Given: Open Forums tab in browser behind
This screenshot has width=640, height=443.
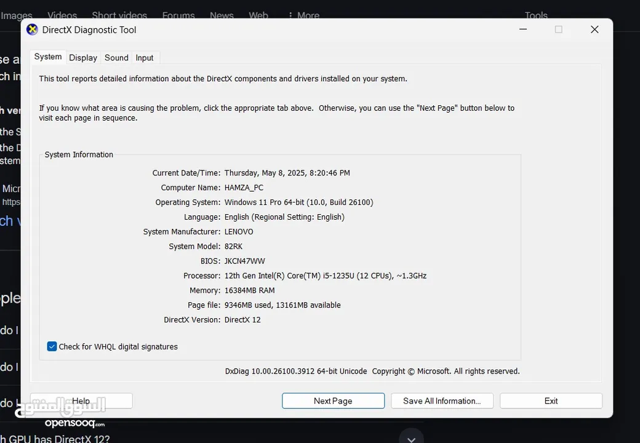Looking at the screenshot, I should (x=178, y=15).
